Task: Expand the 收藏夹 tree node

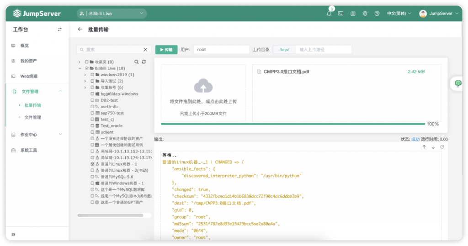Action: tap(80, 62)
